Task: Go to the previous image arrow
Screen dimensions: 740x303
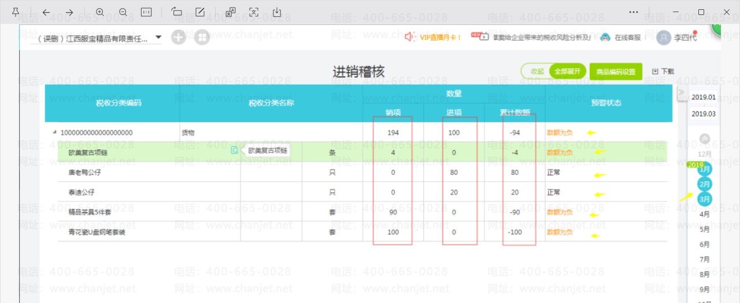Action: pyautogui.click(x=46, y=12)
